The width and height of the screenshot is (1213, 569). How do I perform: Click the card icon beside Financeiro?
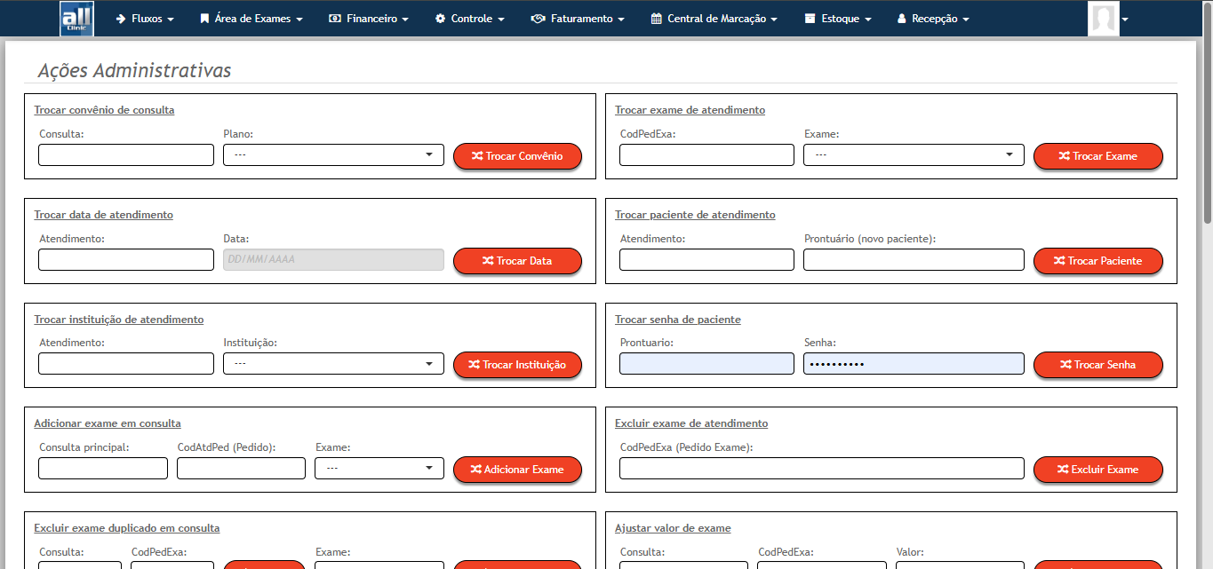pos(335,18)
